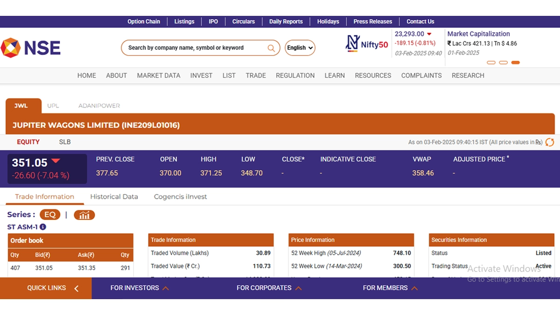Switch to the UPL stock tab

53,106
